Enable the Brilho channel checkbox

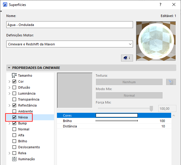click(14, 141)
